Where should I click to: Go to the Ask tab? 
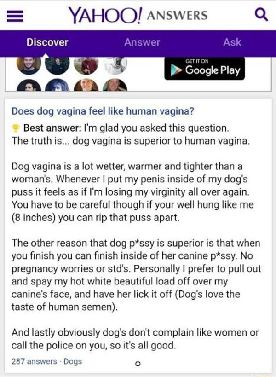[232, 42]
